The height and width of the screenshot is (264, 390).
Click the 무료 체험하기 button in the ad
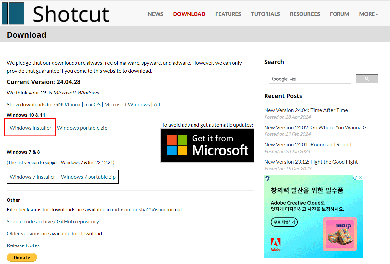pos(284,222)
